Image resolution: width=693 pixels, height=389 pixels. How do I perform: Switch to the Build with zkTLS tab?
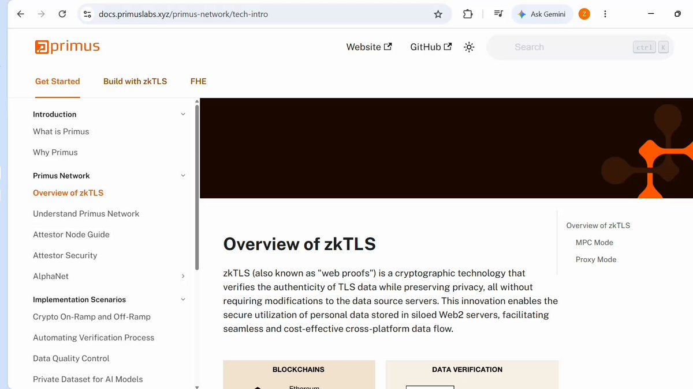pyautogui.click(x=135, y=81)
